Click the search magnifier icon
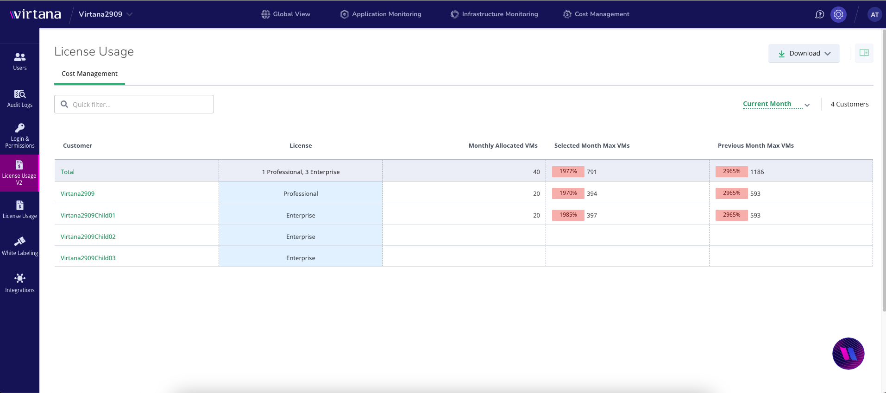The height and width of the screenshot is (393, 886). (64, 104)
